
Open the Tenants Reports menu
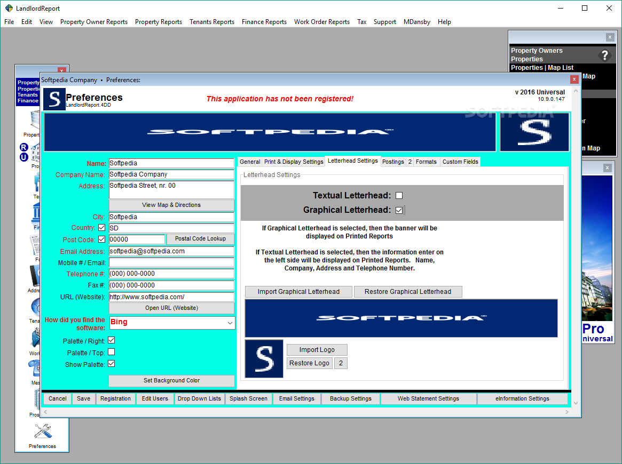[x=212, y=22]
